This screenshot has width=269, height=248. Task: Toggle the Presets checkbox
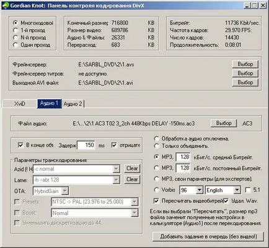[17, 202]
